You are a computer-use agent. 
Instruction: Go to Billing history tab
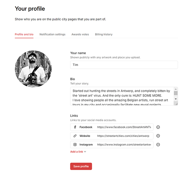[104, 34]
